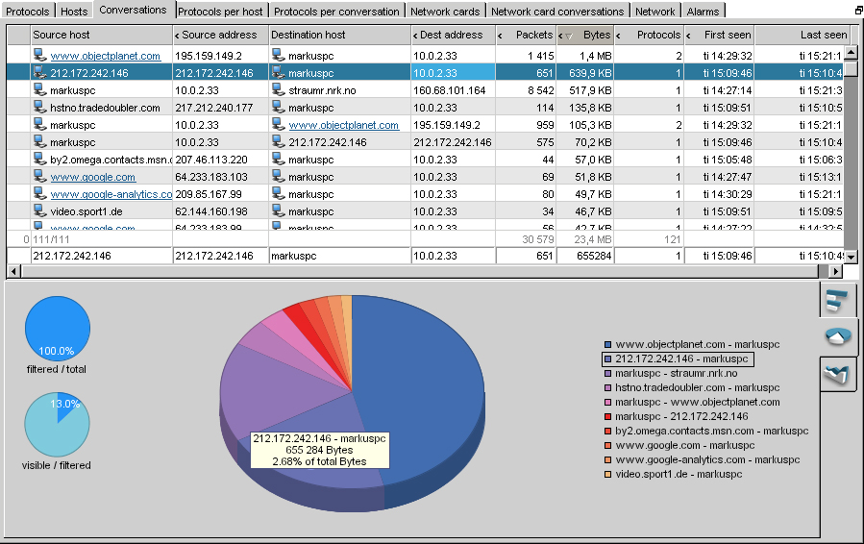
Task: Select the video.sport1.de legend color swatch
Action: [607, 475]
